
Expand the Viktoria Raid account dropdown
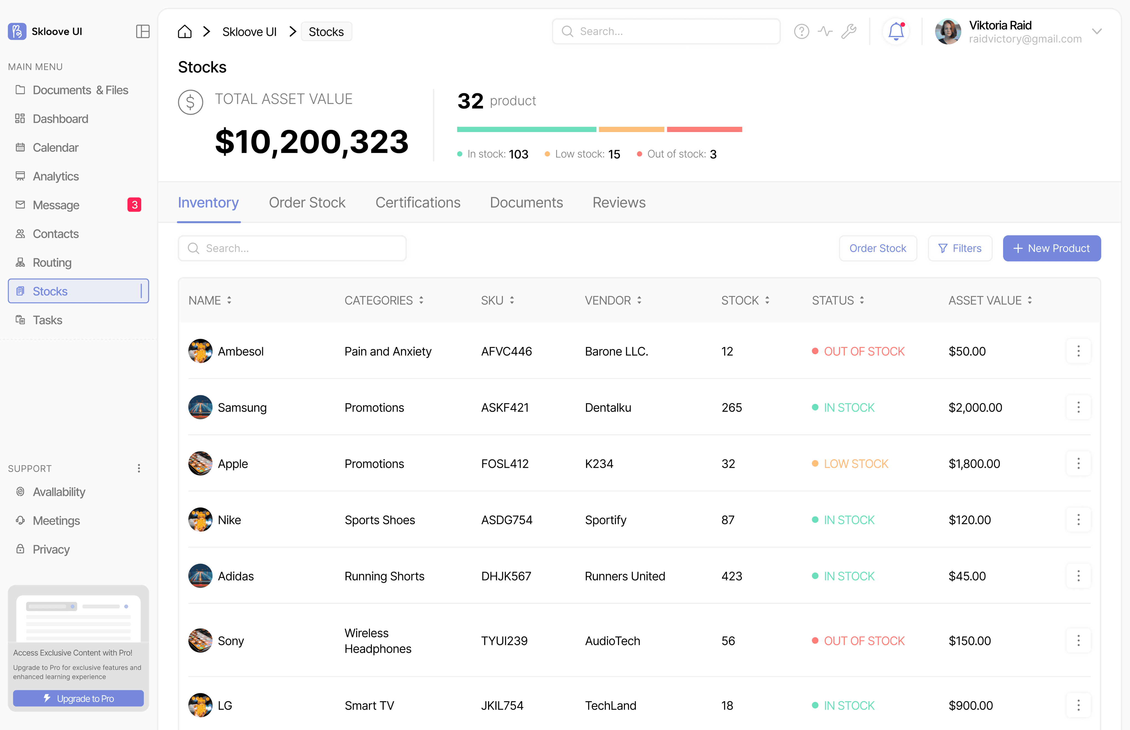[x=1096, y=31]
